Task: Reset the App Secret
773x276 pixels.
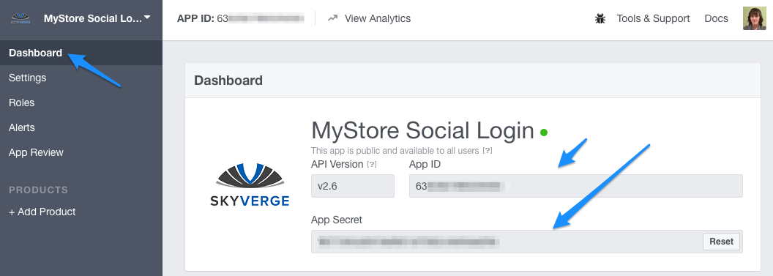Action: pyautogui.click(x=721, y=242)
